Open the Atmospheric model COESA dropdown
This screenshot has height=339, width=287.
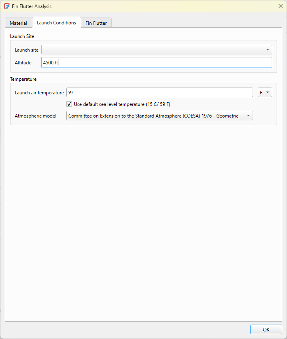point(159,116)
